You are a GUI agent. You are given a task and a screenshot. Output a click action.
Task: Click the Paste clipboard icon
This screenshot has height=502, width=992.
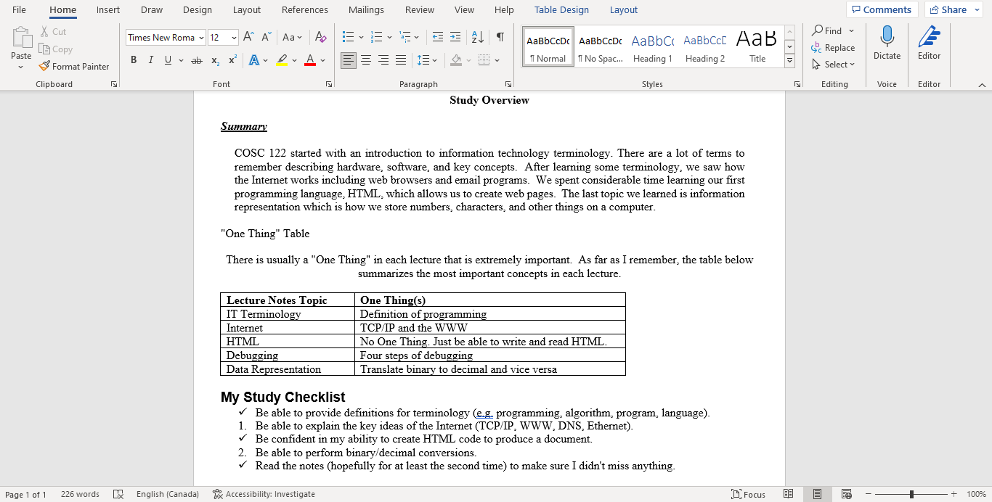pos(21,38)
